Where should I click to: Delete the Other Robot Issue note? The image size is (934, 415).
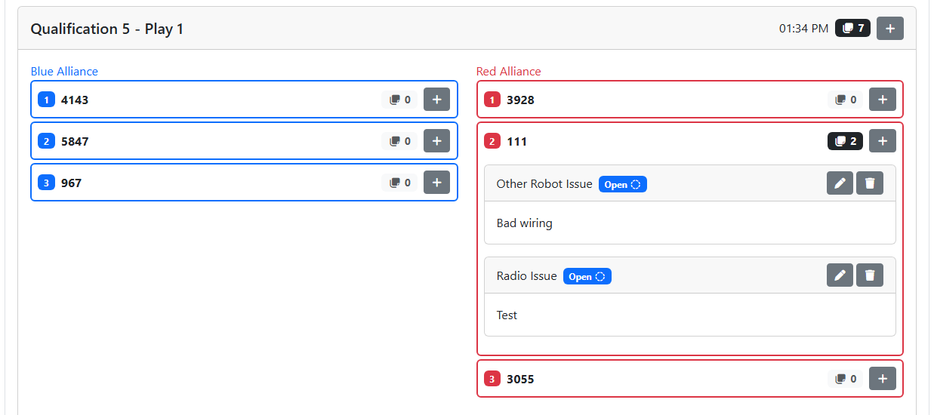[x=869, y=183]
